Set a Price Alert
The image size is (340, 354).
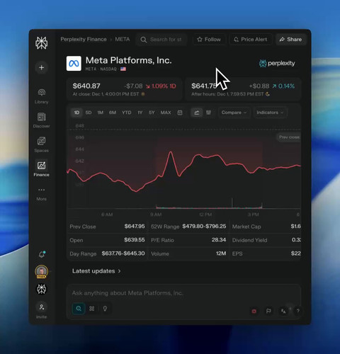[x=251, y=40]
